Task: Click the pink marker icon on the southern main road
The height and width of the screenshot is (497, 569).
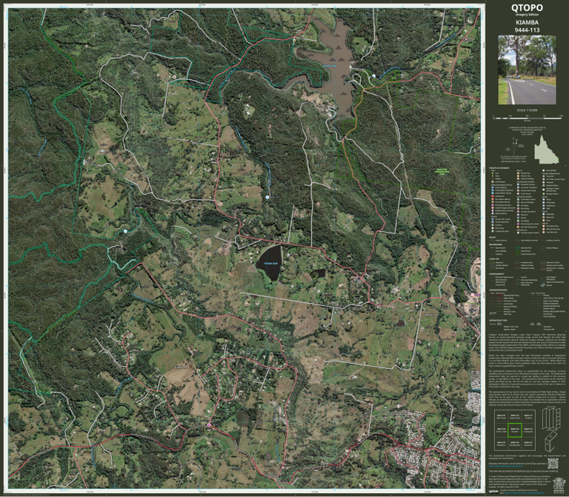Action: pyautogui.click(x=209, y=425)
